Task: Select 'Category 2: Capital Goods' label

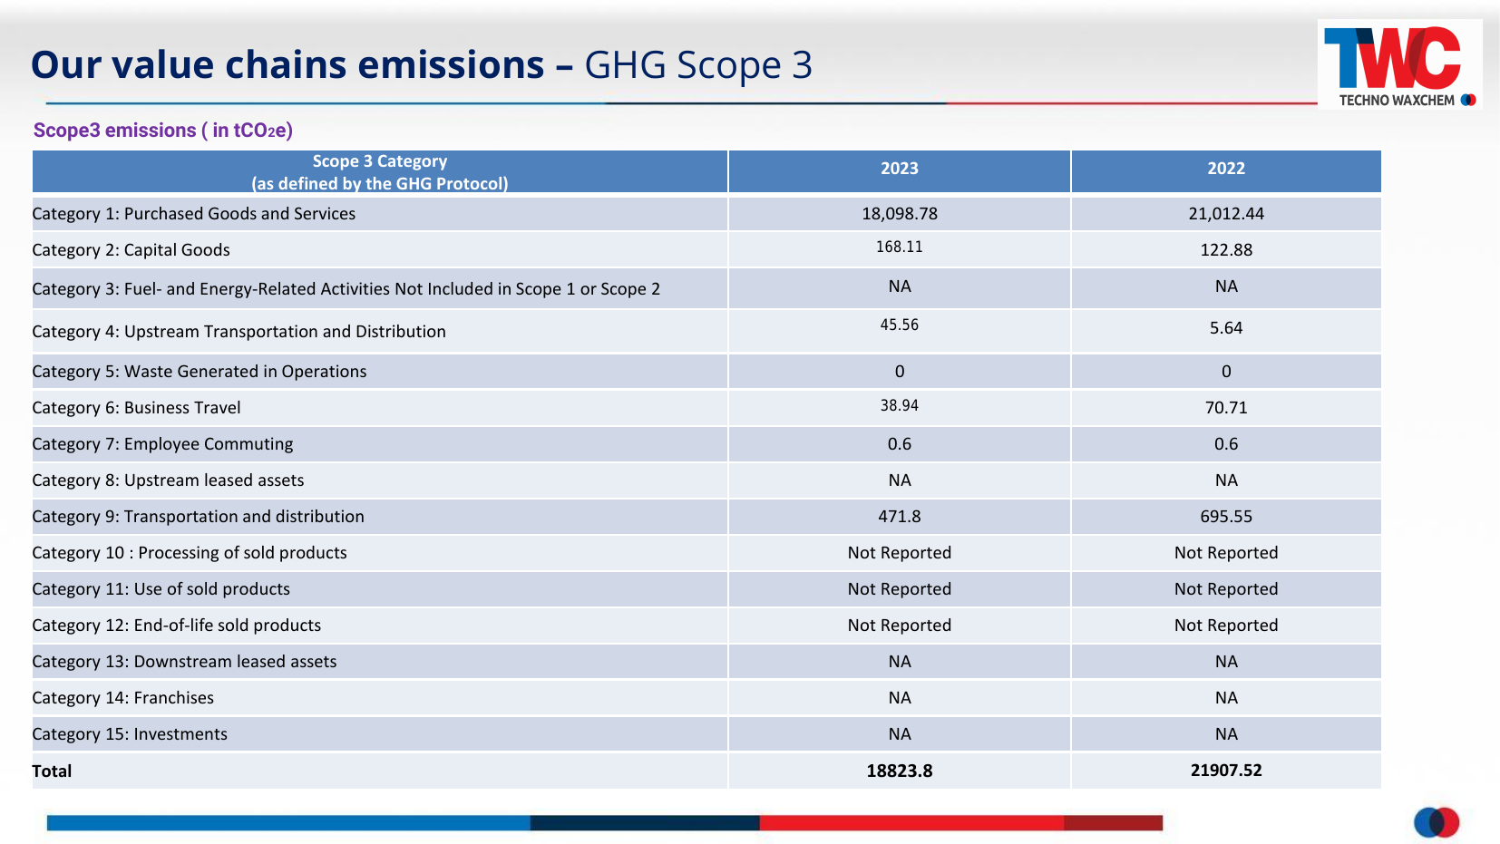Action: tap(131, 250)
